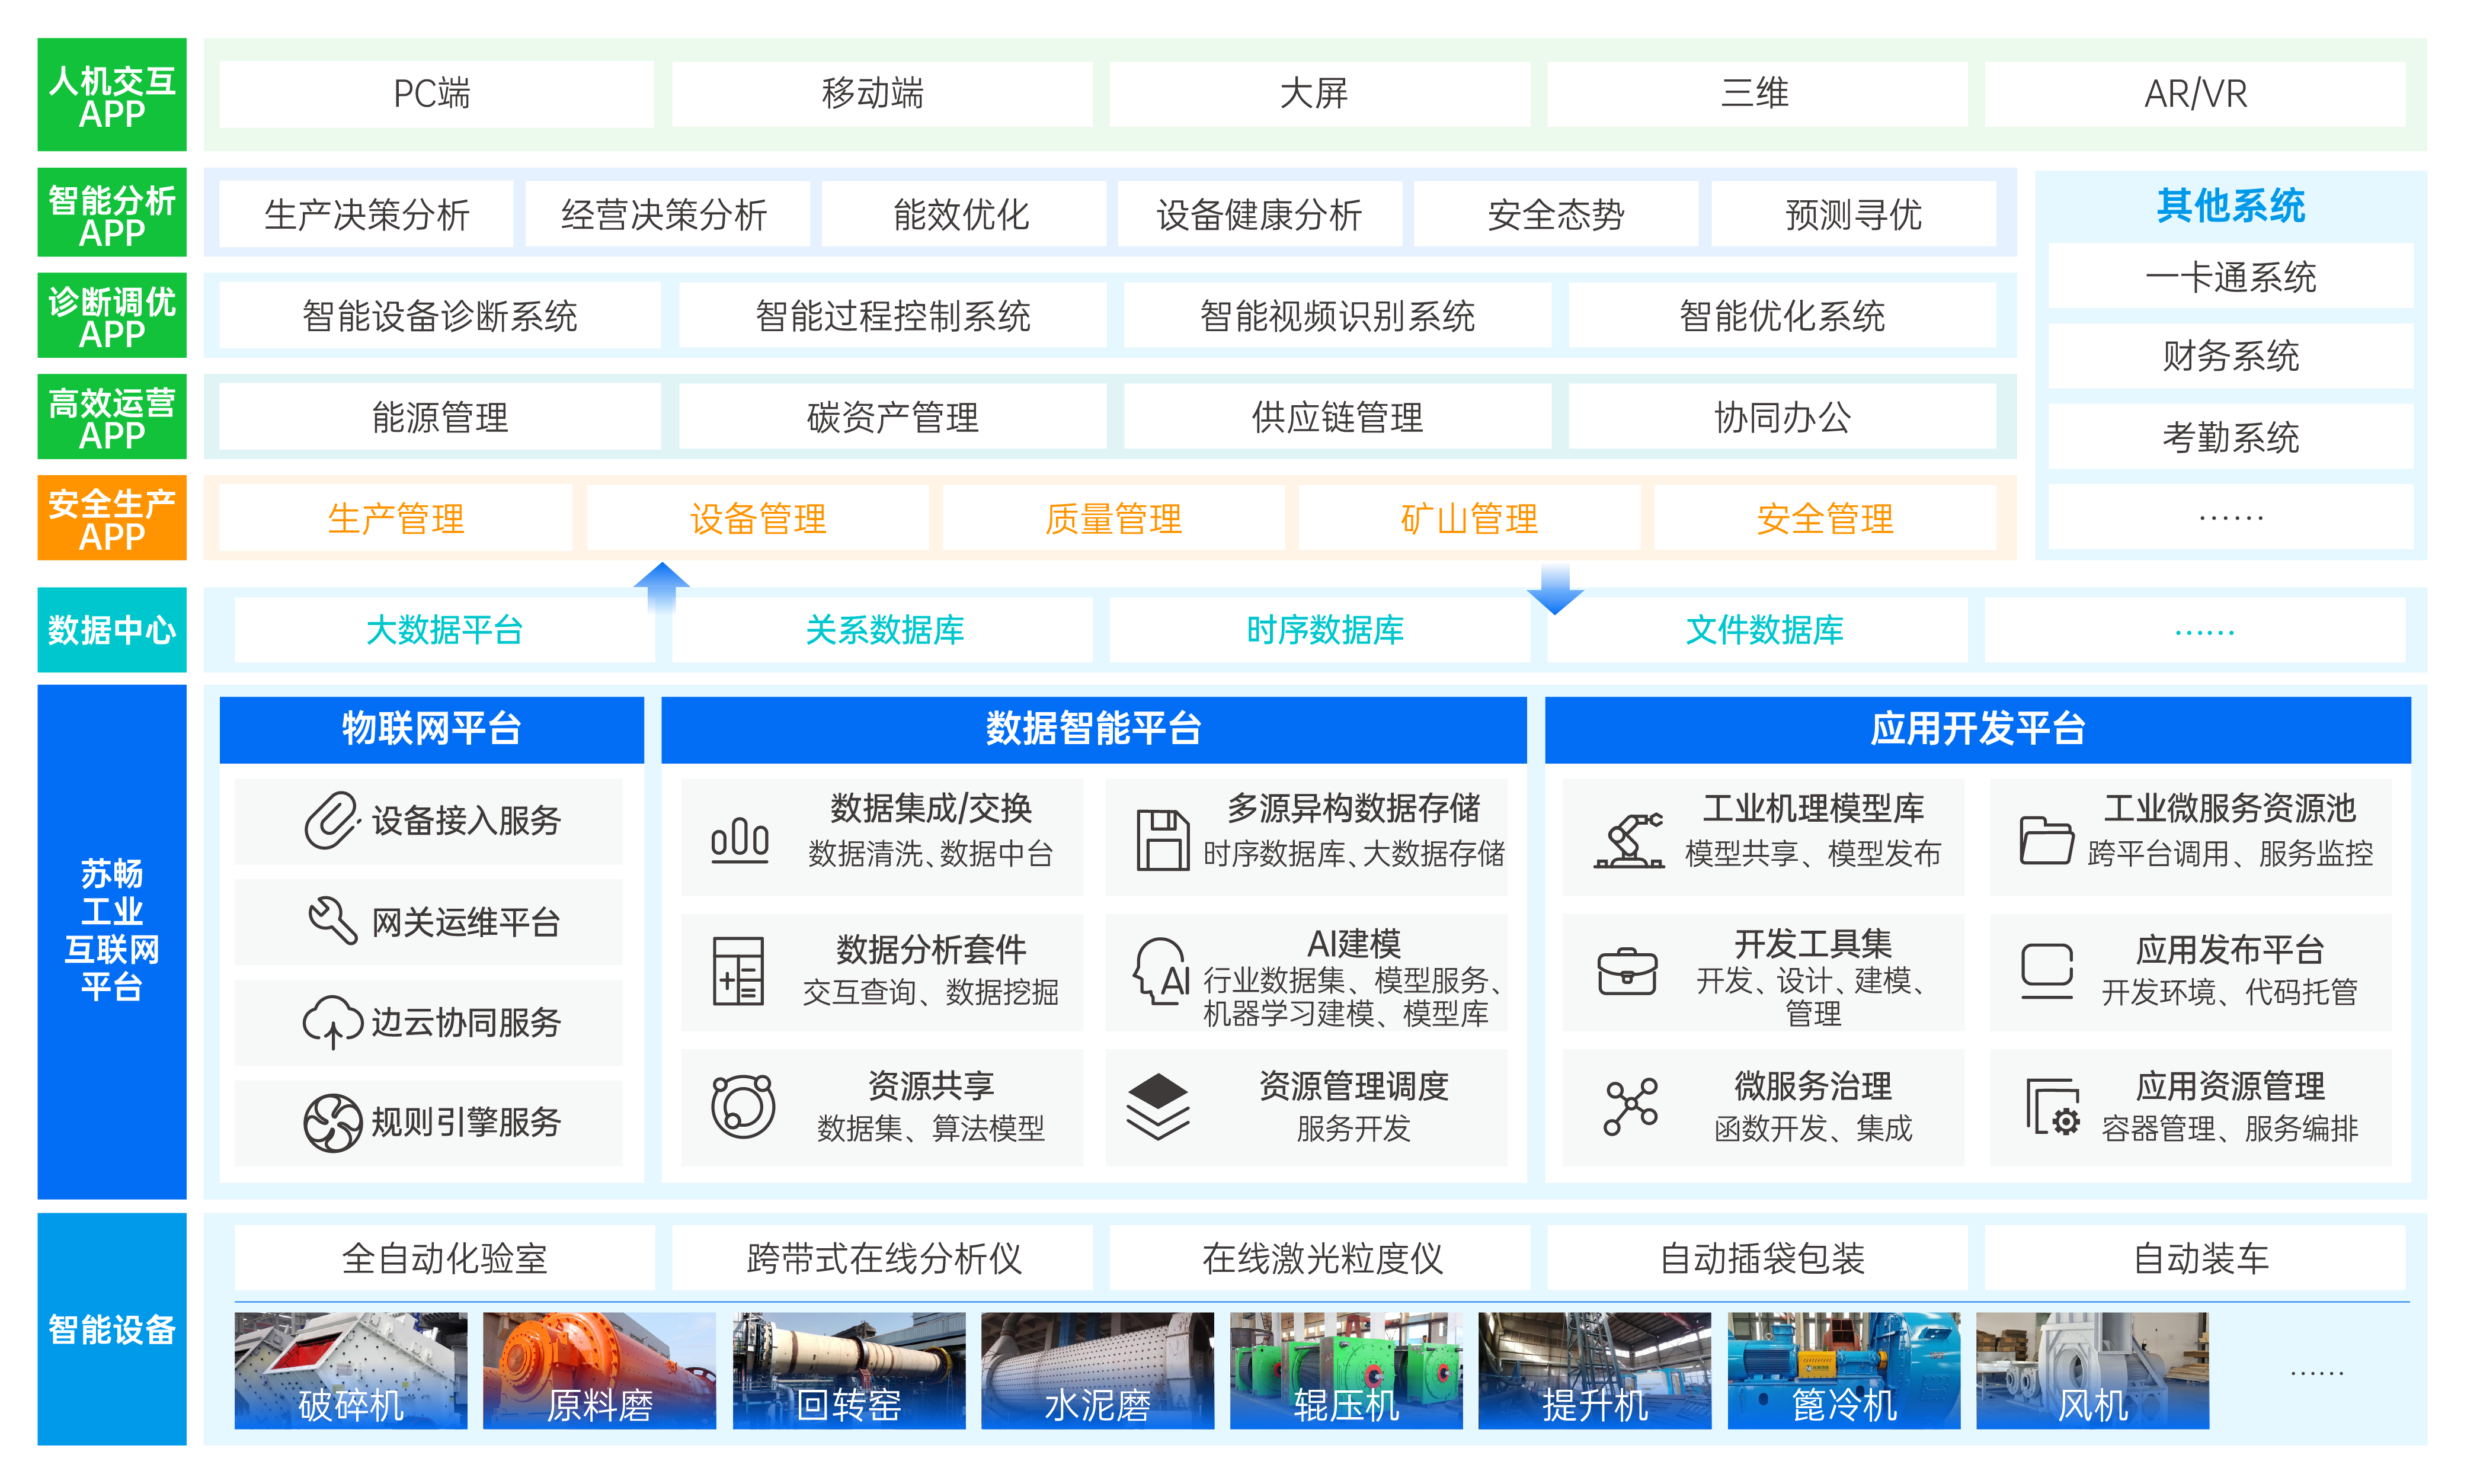Open the 数据智能平台 header
The image size is (2480, 1484).
click(x=1094, y=729)
